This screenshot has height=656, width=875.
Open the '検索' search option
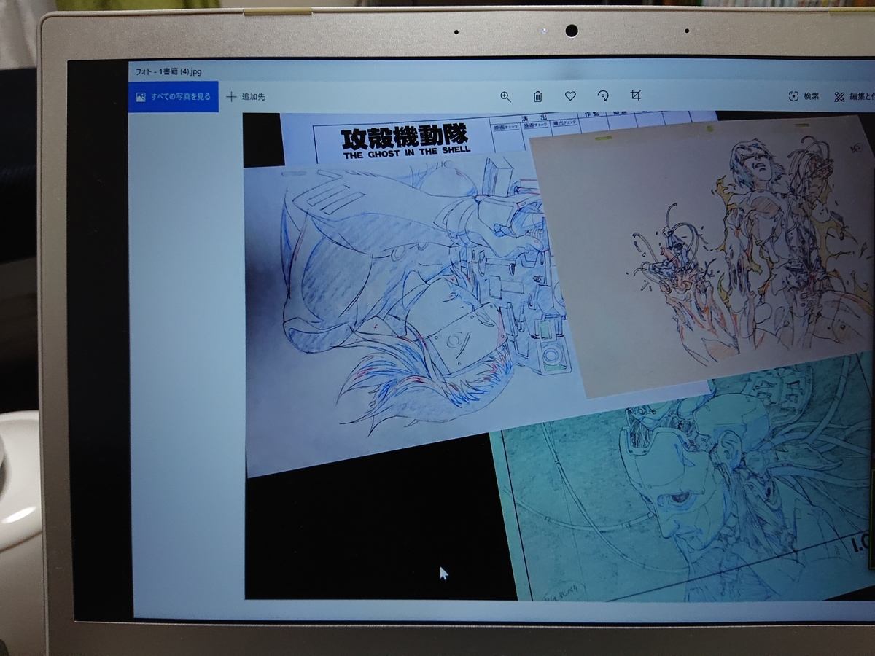pyautogui.click(x=804, y=96)
